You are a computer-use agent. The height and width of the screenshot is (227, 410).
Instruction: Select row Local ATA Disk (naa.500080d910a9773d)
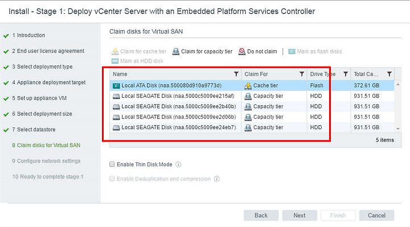[252, 86]
